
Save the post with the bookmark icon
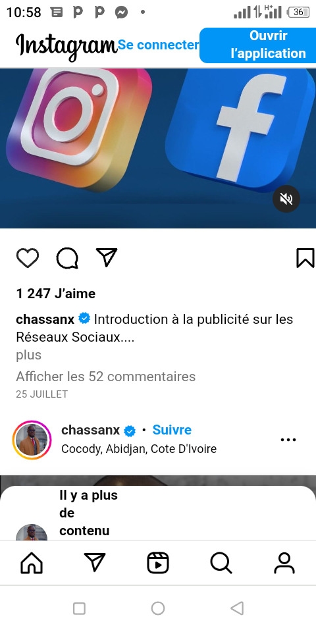[x=305, y=258]
